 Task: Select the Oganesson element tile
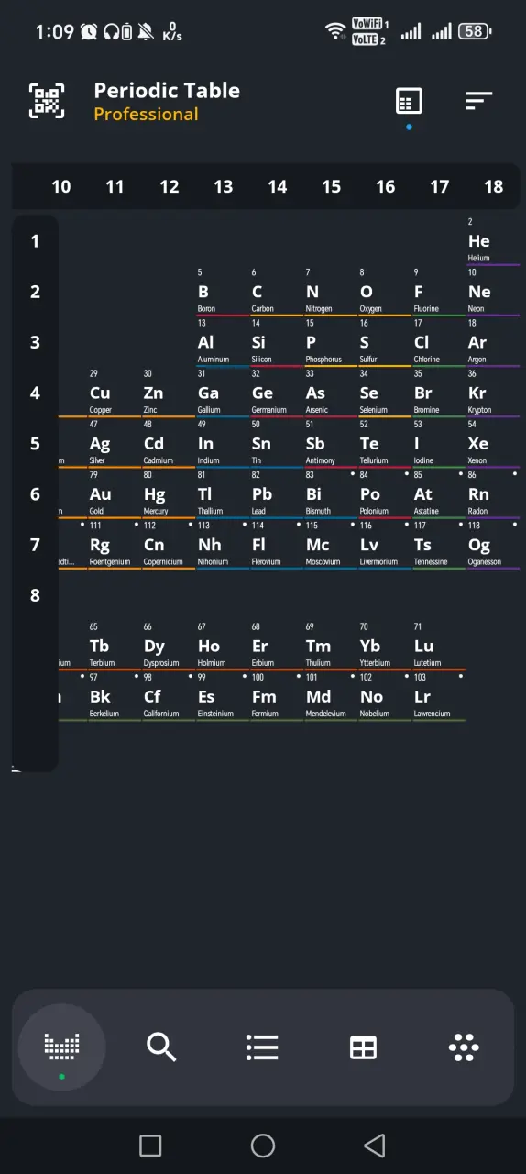coord(493,545)
